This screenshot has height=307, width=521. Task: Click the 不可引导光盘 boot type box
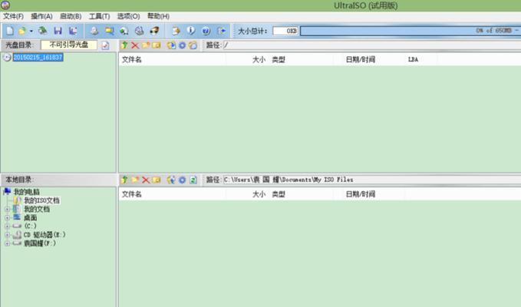click(x=69, y=45)
